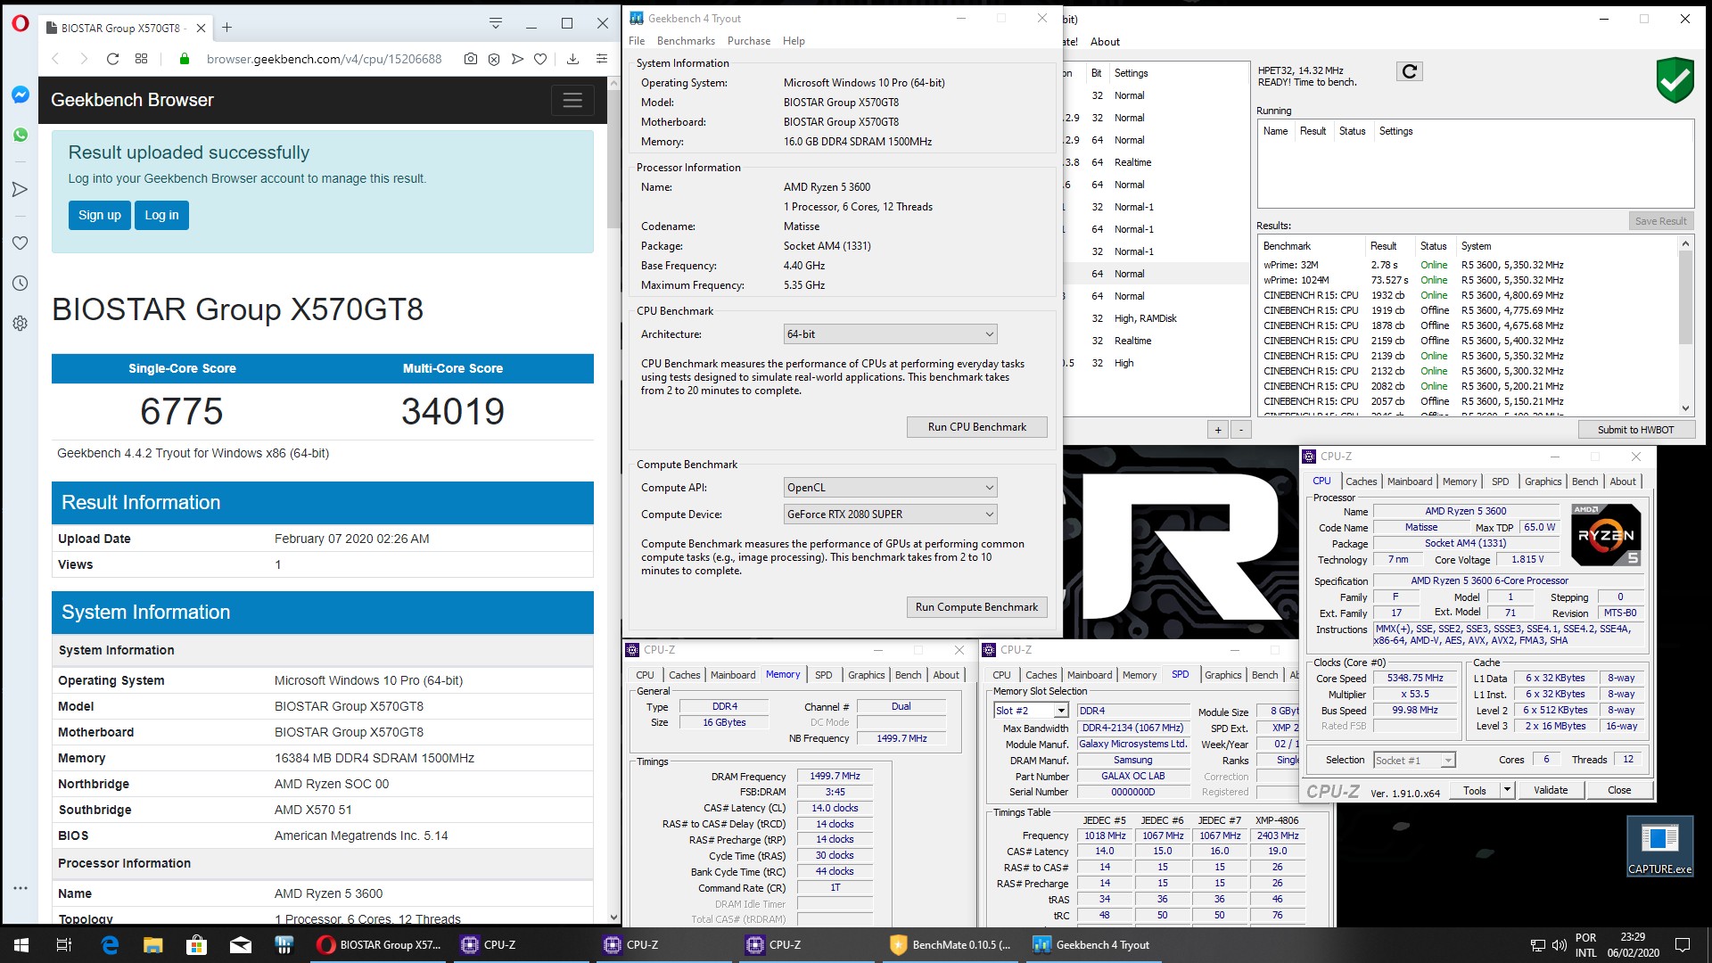
Task: Open Opera menu logo
Action: (x=20, y=24)
